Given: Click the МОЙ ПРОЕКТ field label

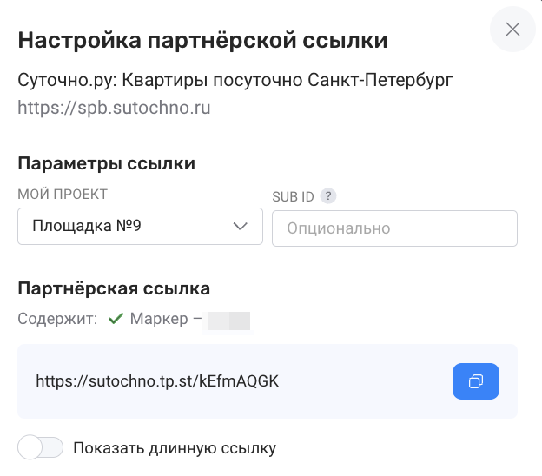Looking at the screenshot, I should [63, 195].
